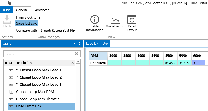Click the Closed Loop Max RPM table icon
The image size is (208, 111).
[x=11, y=92]
